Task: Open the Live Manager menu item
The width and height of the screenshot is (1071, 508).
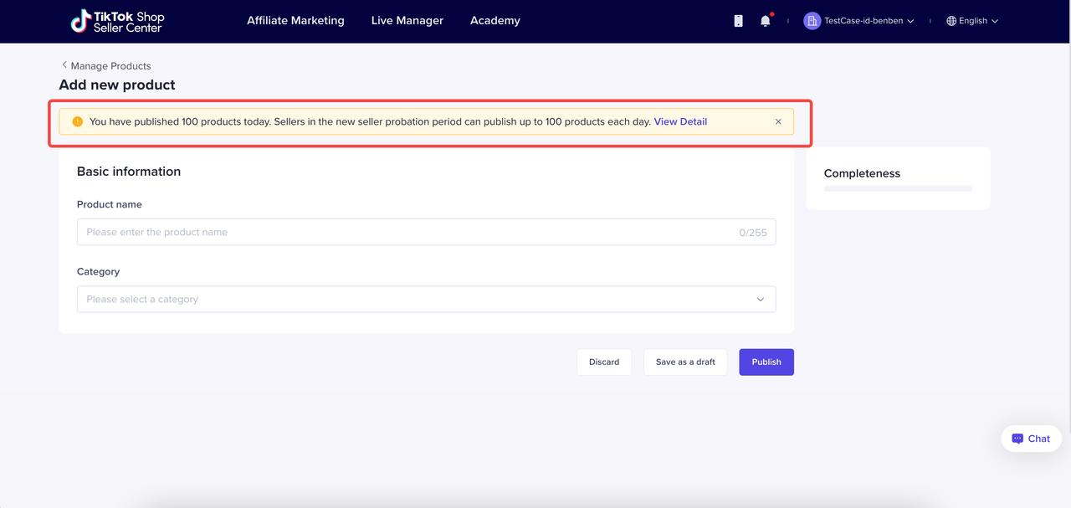Action: (x=407, y=21)
